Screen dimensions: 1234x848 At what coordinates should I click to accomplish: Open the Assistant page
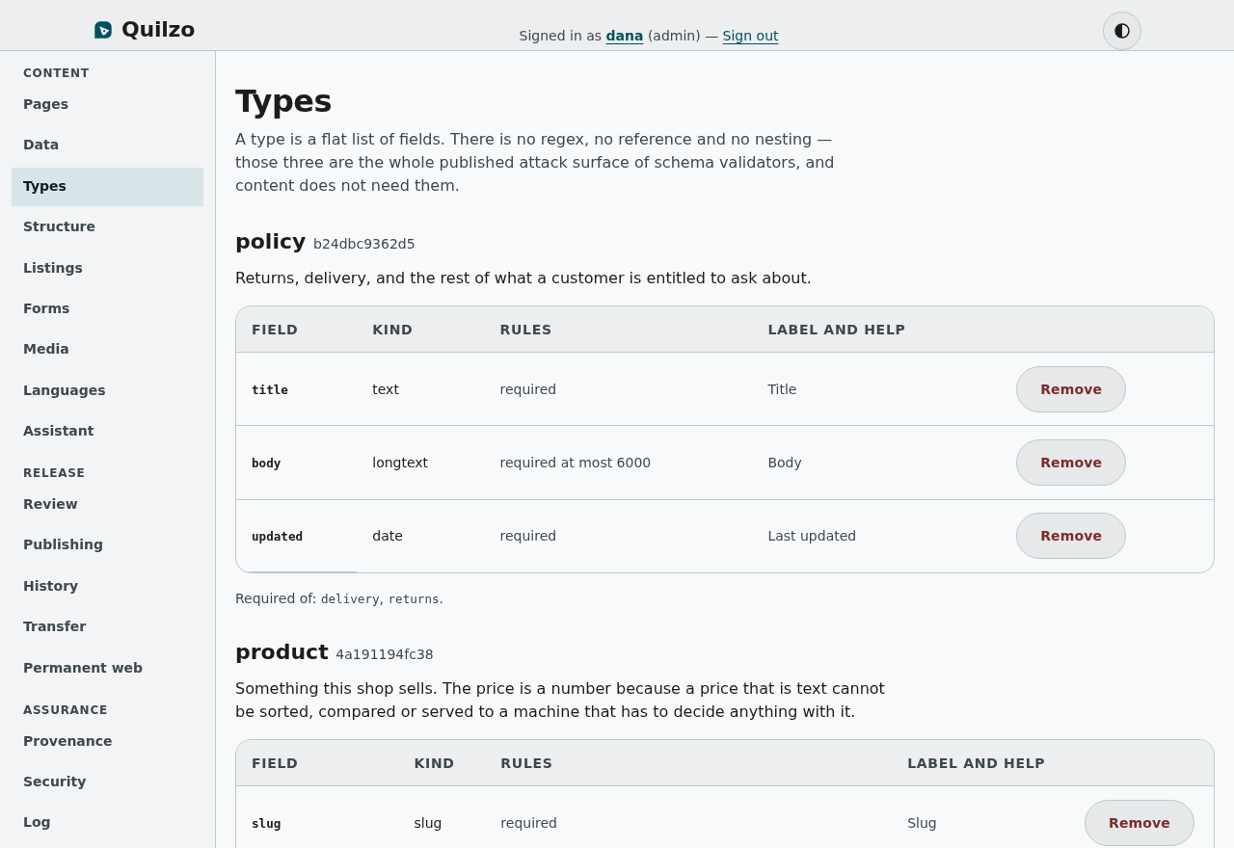point(107,431)
